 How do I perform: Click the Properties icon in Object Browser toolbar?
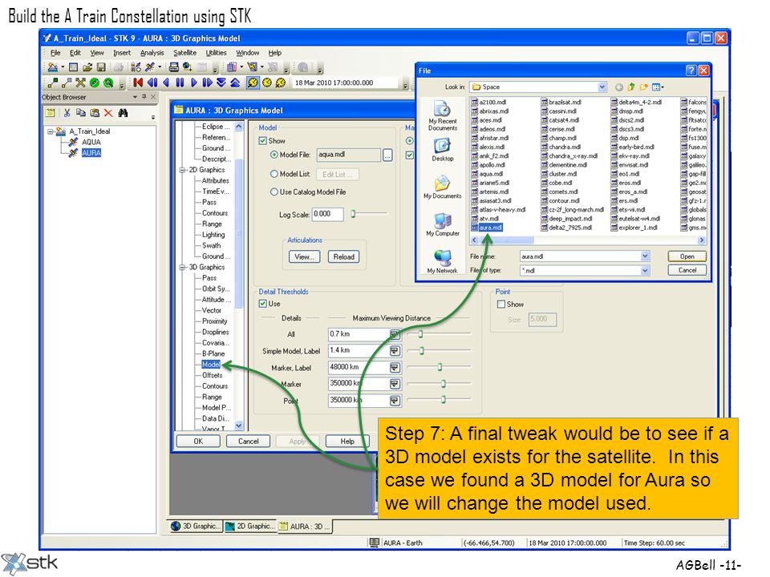click(50, 113)
